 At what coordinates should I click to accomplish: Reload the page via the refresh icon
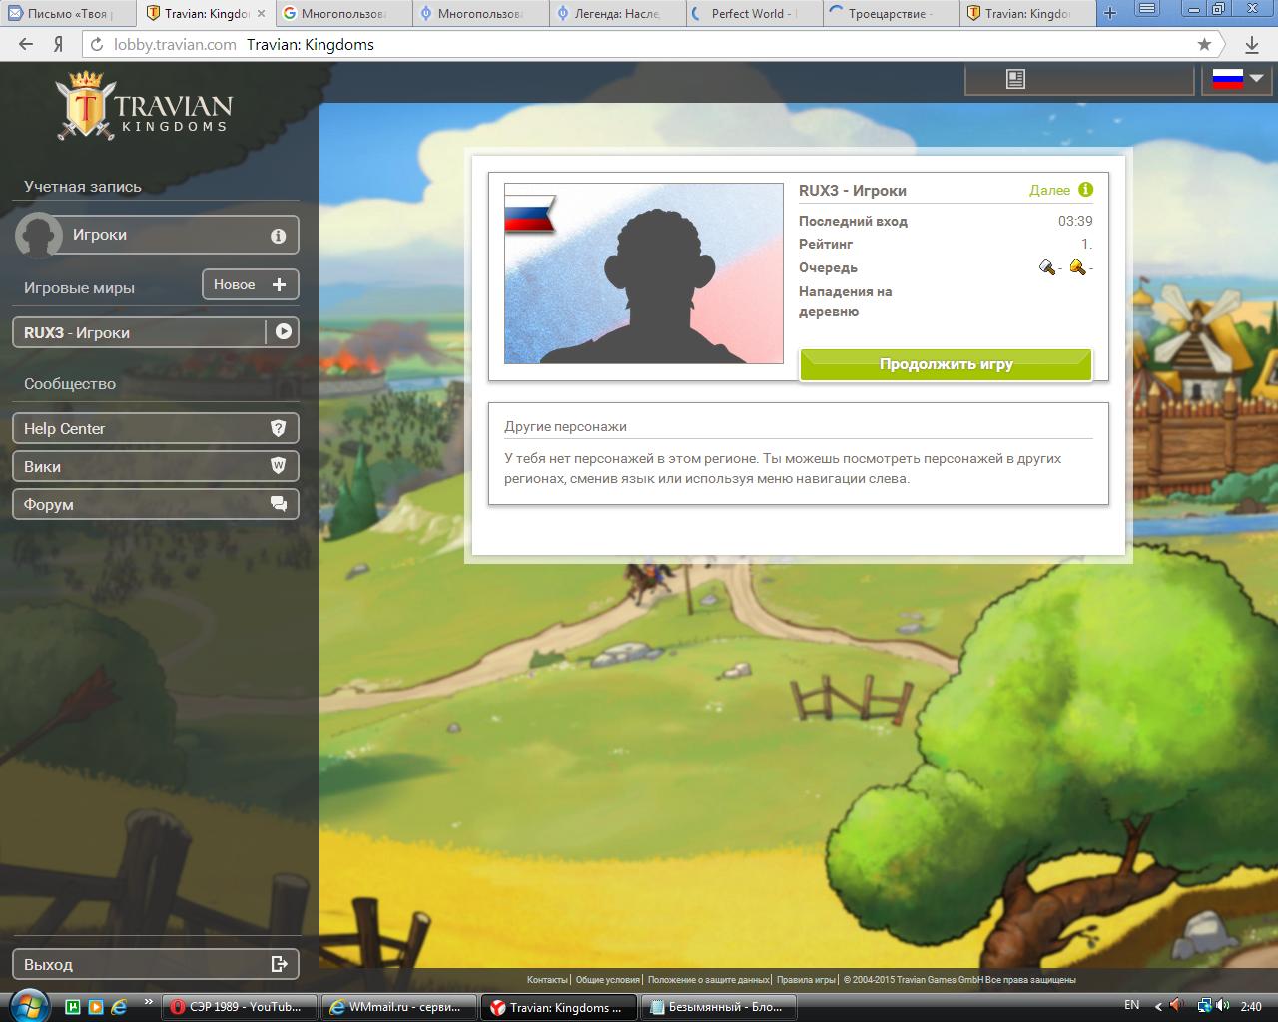(97, 44)
